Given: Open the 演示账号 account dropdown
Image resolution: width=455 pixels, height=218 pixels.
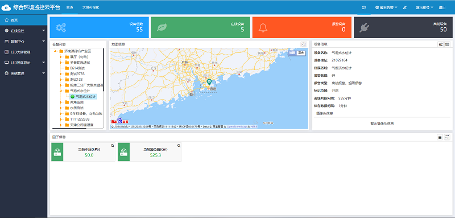Looking at the screenshot, I should [x=424, y=7].
